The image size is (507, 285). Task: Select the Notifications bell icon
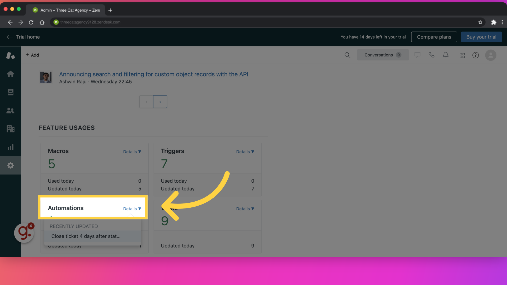pyautogui.click(x=446, y=55)
